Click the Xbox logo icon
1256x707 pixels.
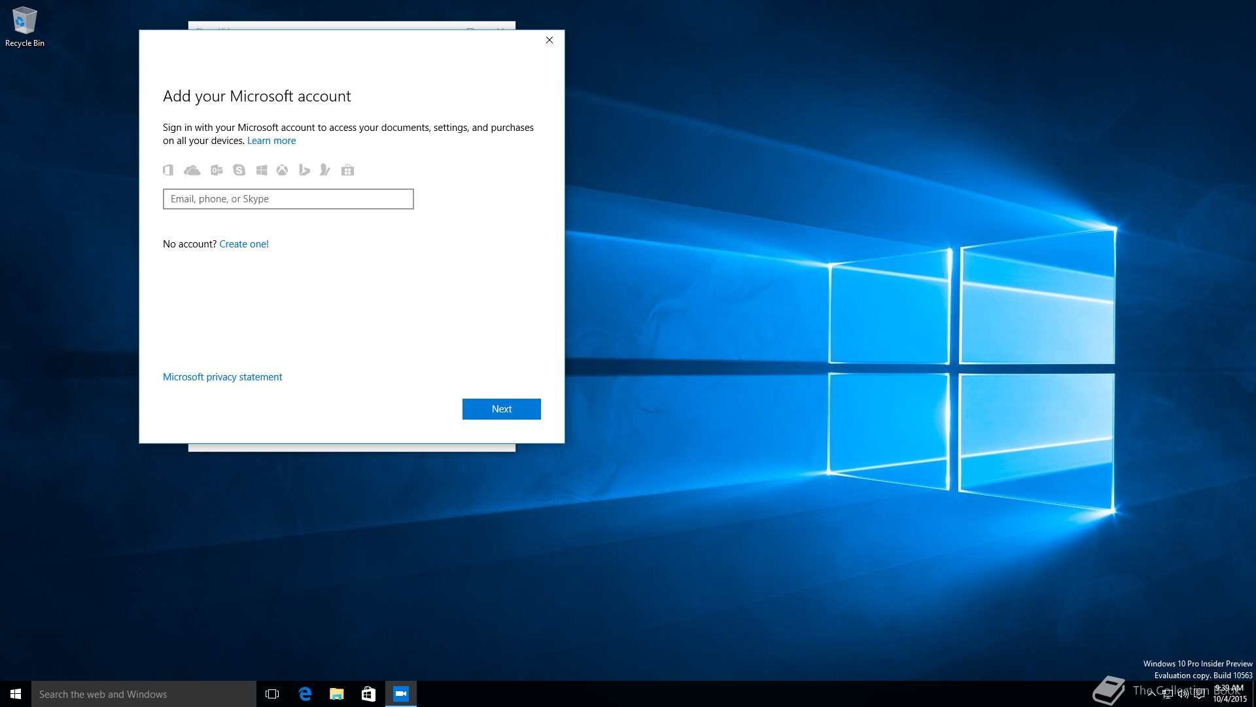[282, 170]
